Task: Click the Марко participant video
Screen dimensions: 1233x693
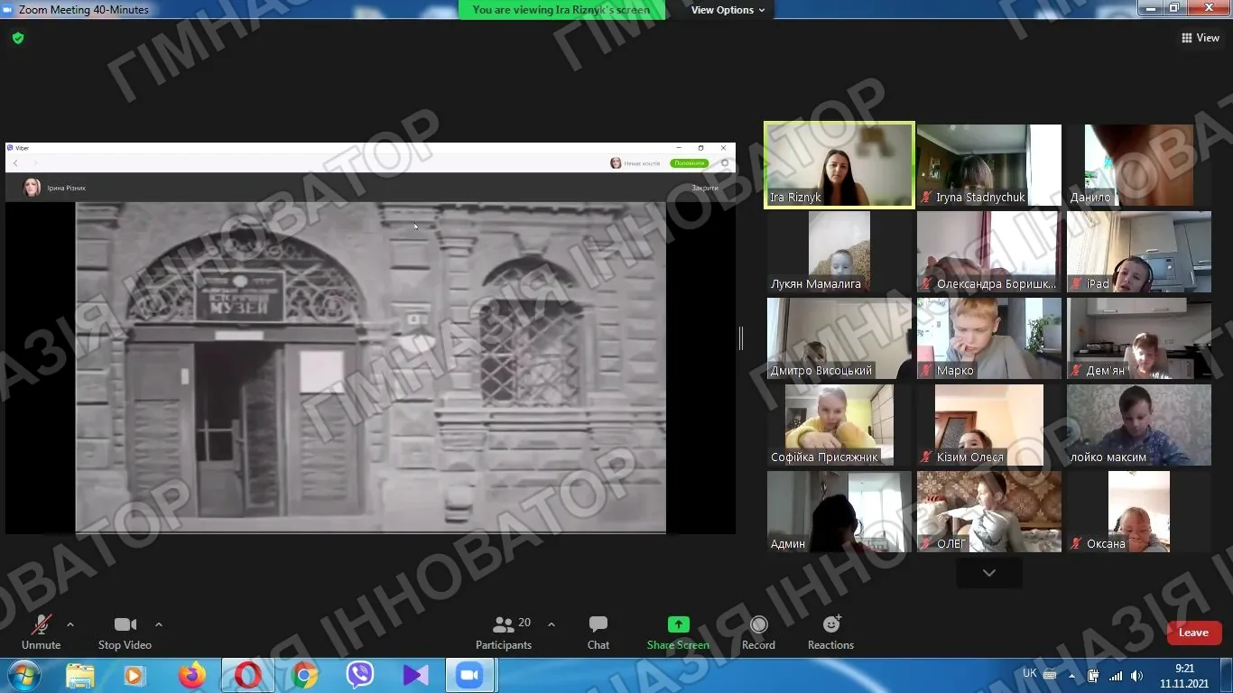Action: 989,338
